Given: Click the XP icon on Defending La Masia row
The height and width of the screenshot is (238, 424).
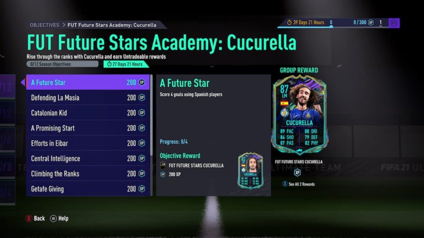Looking at the screenshot, I should point(142,98).
